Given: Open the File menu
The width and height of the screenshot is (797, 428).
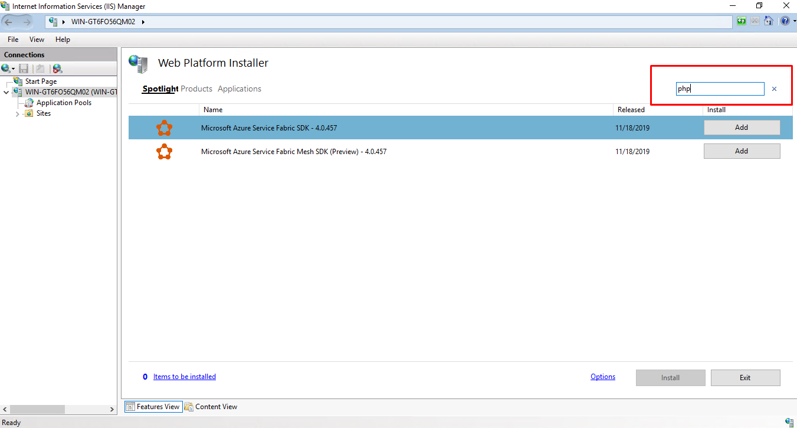Looking at the screenshot, I should point(13,40).
